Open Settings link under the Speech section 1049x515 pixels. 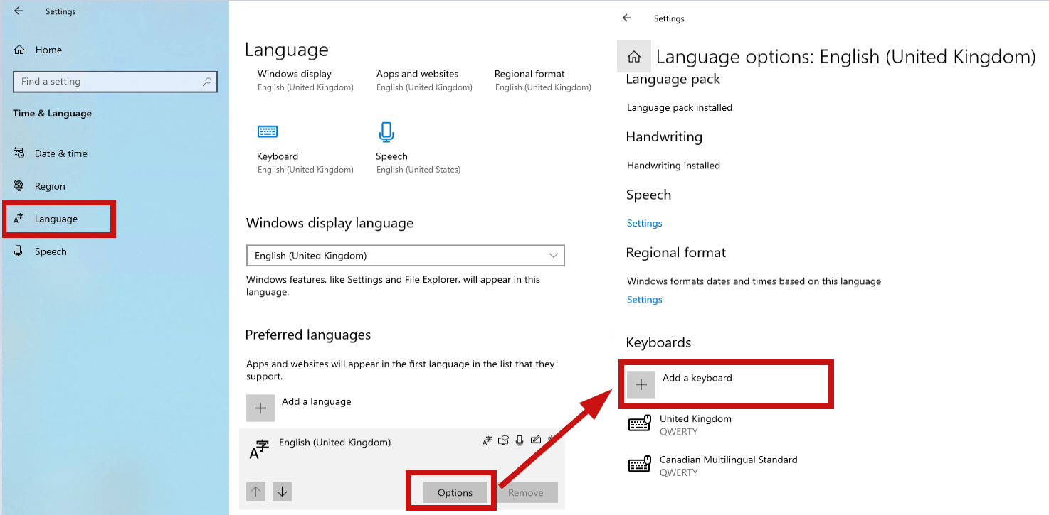pos(643,222)
